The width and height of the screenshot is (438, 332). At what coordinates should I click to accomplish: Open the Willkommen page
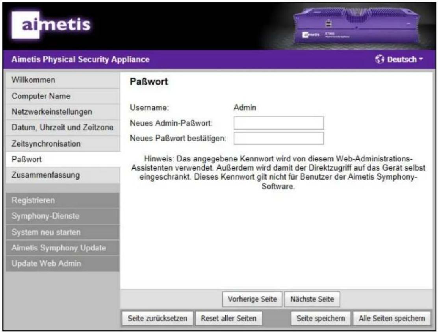point(63,80)
